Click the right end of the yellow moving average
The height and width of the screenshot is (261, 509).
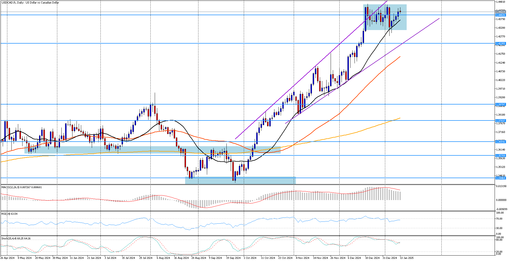(x=400, y=118)
